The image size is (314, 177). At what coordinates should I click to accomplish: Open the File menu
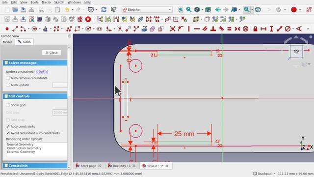[5, 2]
